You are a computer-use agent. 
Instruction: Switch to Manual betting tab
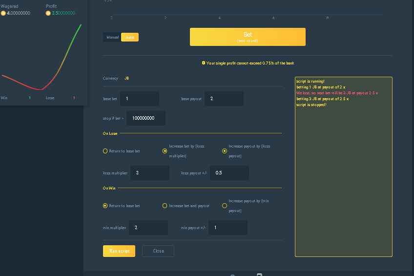point(112,37)
